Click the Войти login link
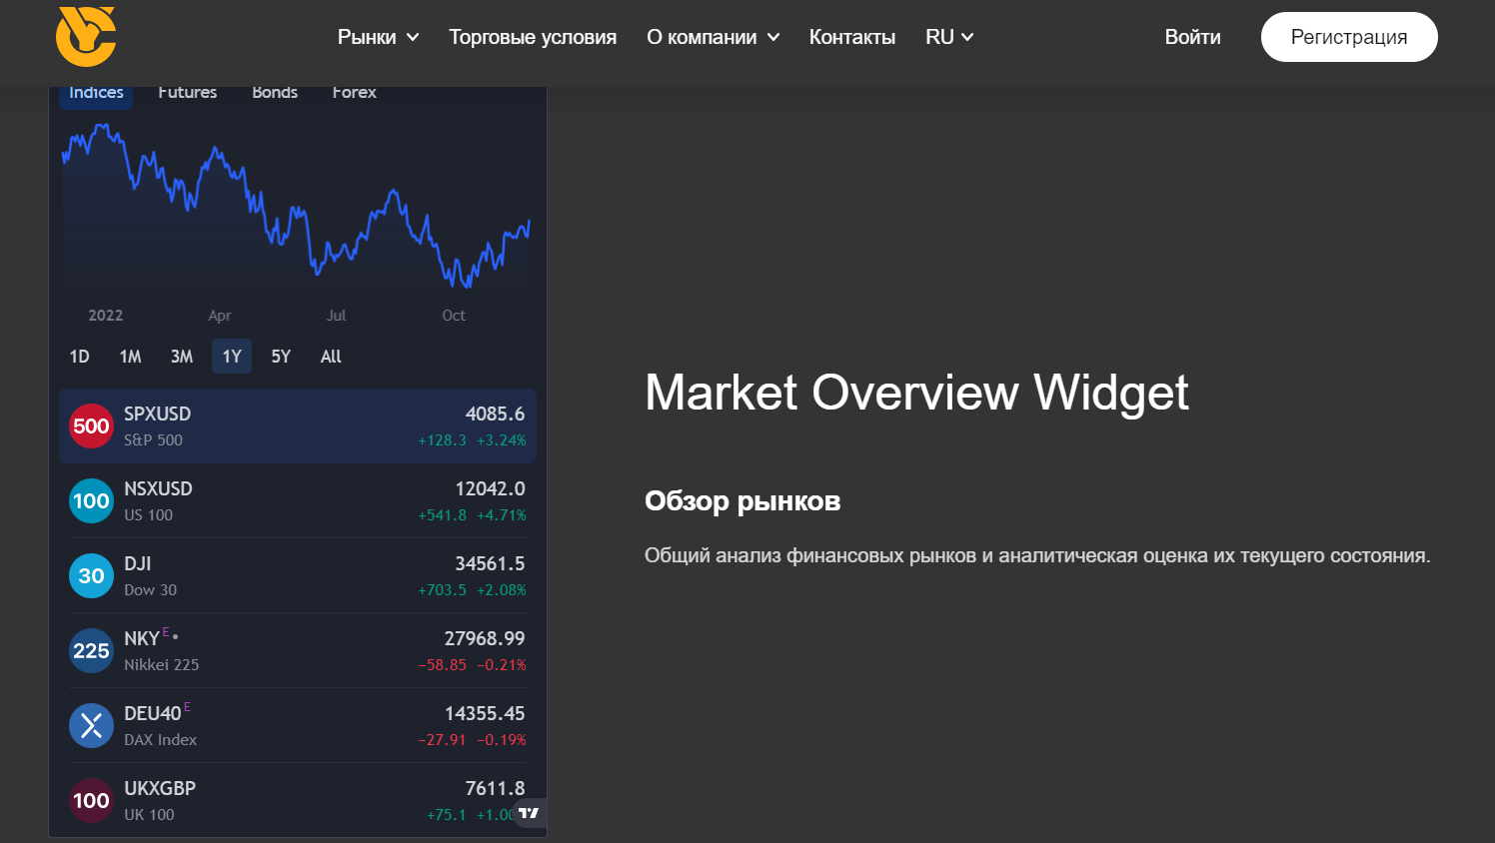This screenshot has height=843, width=1495. [1192, 37]
